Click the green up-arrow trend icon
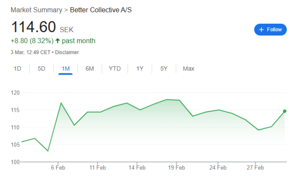The image size is (308, 178). click(58, 41)
